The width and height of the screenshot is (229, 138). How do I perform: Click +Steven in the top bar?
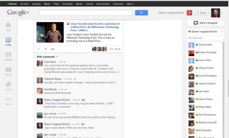[x=12, y=4]
